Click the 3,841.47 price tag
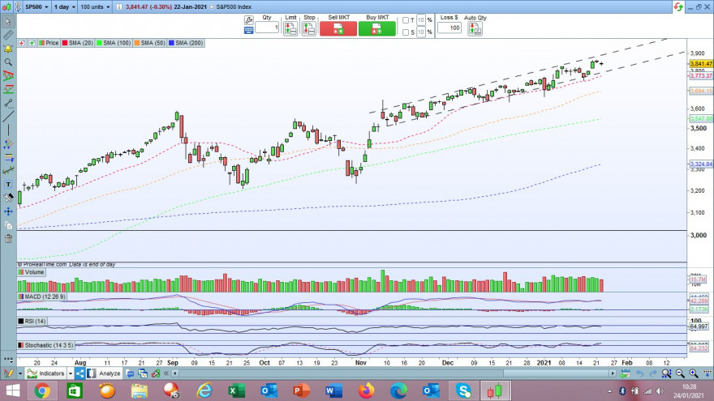The height and width of the screenshot is (401, 714). click(701, 64)
